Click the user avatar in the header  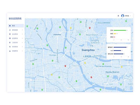tap(122, 16)
